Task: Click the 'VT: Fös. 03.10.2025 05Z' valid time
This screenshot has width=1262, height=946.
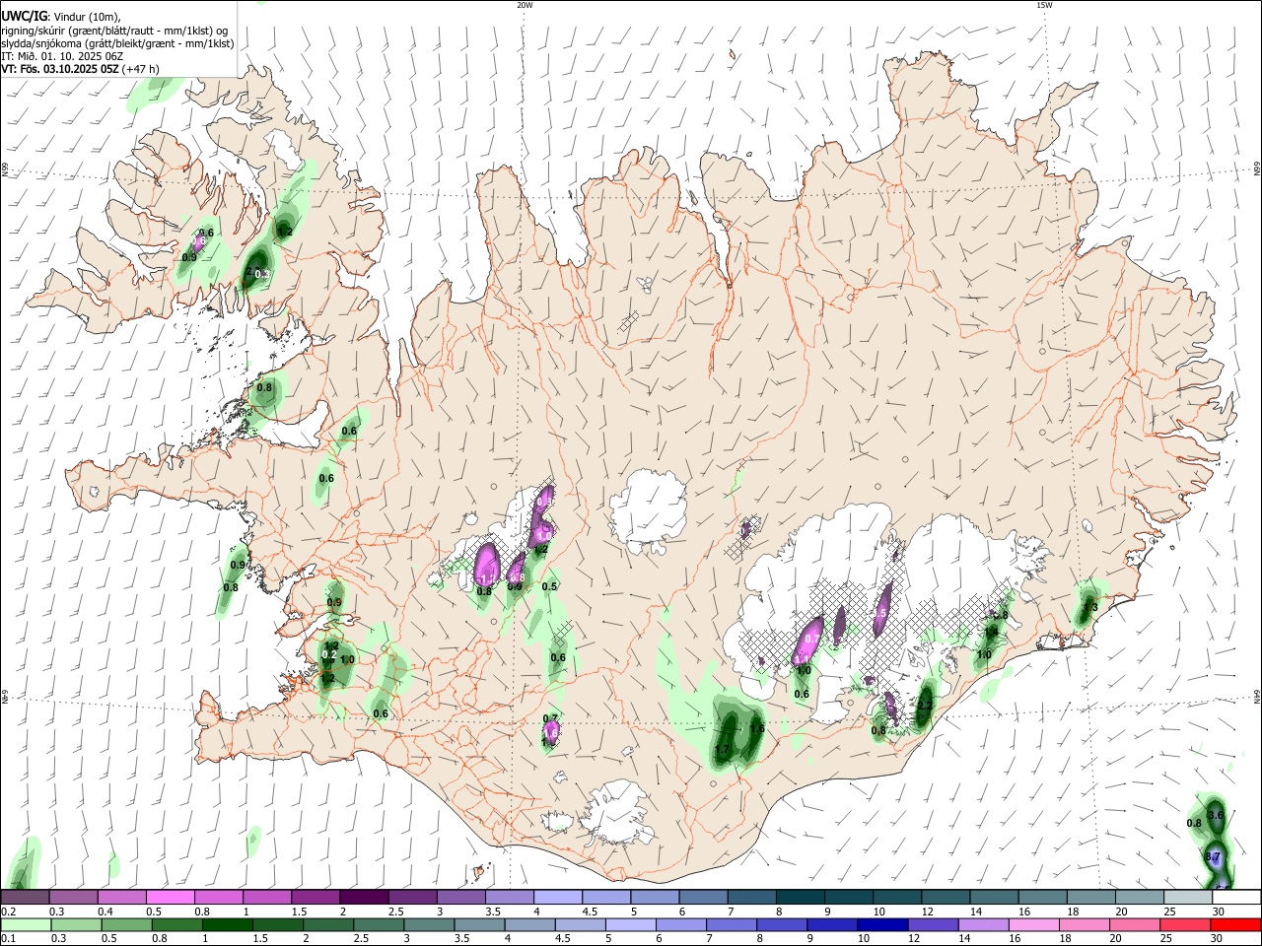Action: click(x=60, y=69)
